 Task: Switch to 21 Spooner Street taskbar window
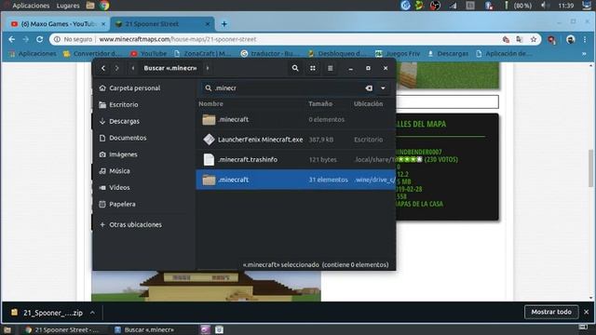coord(62,329)
